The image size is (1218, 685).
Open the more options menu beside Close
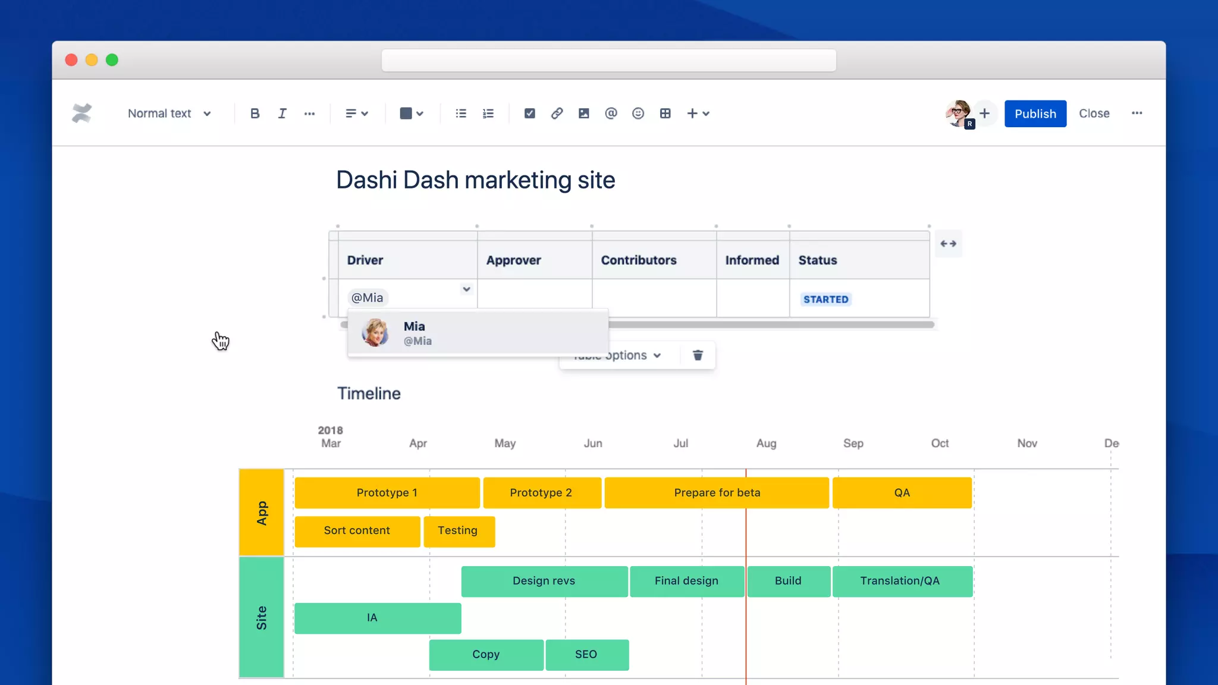[x=1137, y=114]
